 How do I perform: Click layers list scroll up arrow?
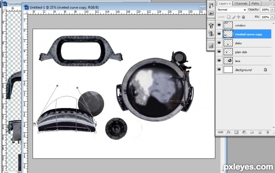(274, 23)
